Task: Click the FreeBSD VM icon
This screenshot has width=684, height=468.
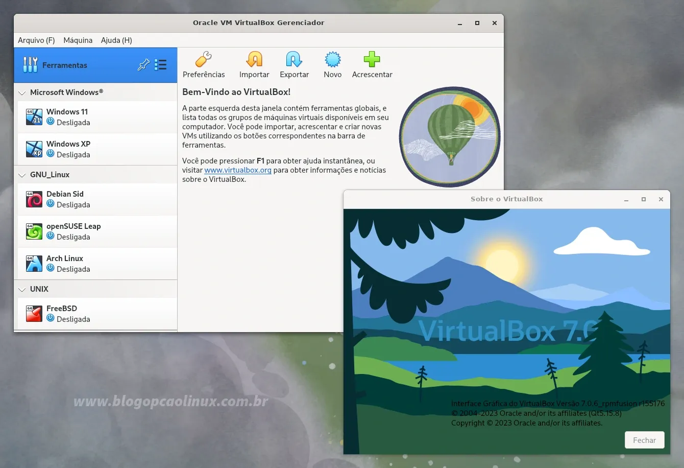Action: [34, 314]
